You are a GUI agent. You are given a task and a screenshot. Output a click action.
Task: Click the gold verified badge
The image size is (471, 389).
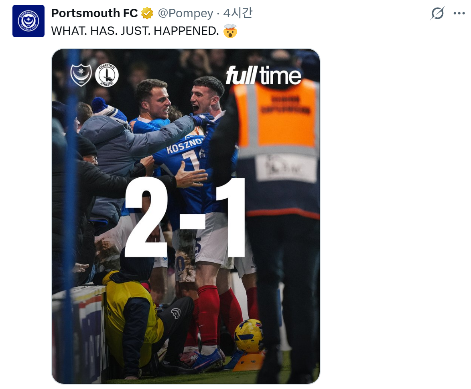[147, 13]
